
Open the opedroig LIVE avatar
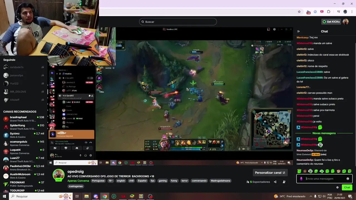pyautogui.click(x=59, y=175)
